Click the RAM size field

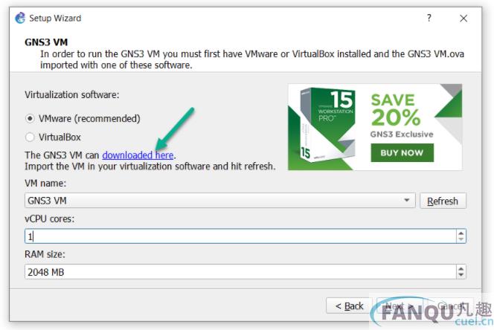(x=240, y=272)
